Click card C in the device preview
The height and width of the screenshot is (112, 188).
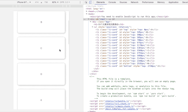[41, 48]
